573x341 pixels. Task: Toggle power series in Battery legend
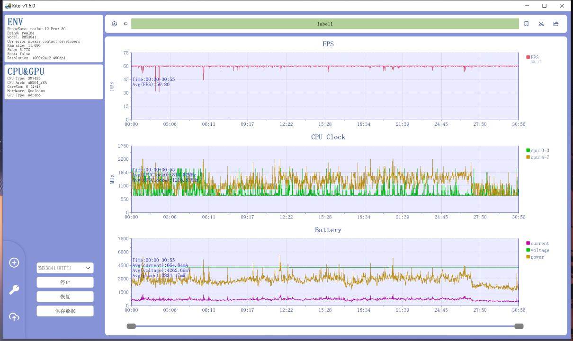tap(537, 257)
